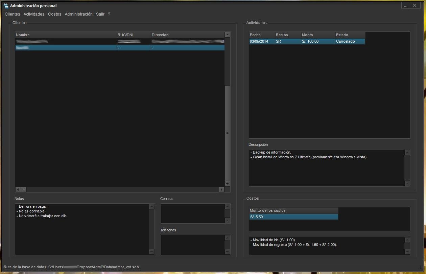Image resolution: width=426 pixels, height=274 pixels.
Task: Click the application icon in title bar
Action: (6, 6)
